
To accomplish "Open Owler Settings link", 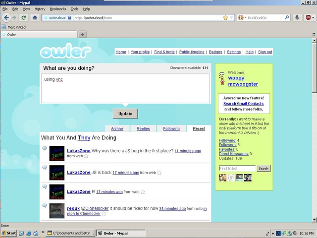I will tap(234, 52).
